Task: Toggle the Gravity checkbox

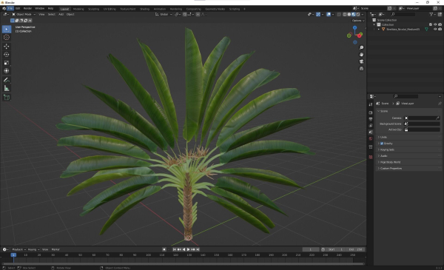Action: coord(382,144)
